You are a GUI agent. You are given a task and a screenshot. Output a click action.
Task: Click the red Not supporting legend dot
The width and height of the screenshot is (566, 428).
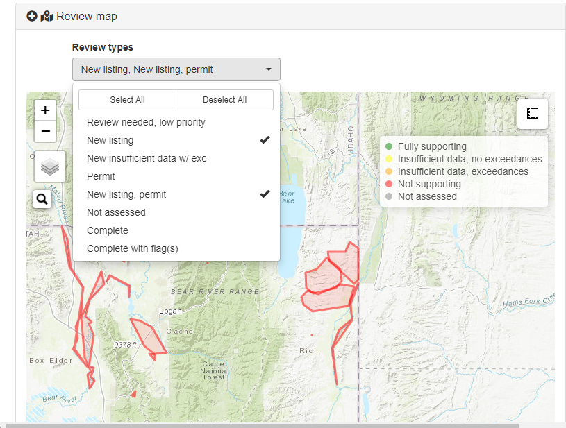point(389,184)
